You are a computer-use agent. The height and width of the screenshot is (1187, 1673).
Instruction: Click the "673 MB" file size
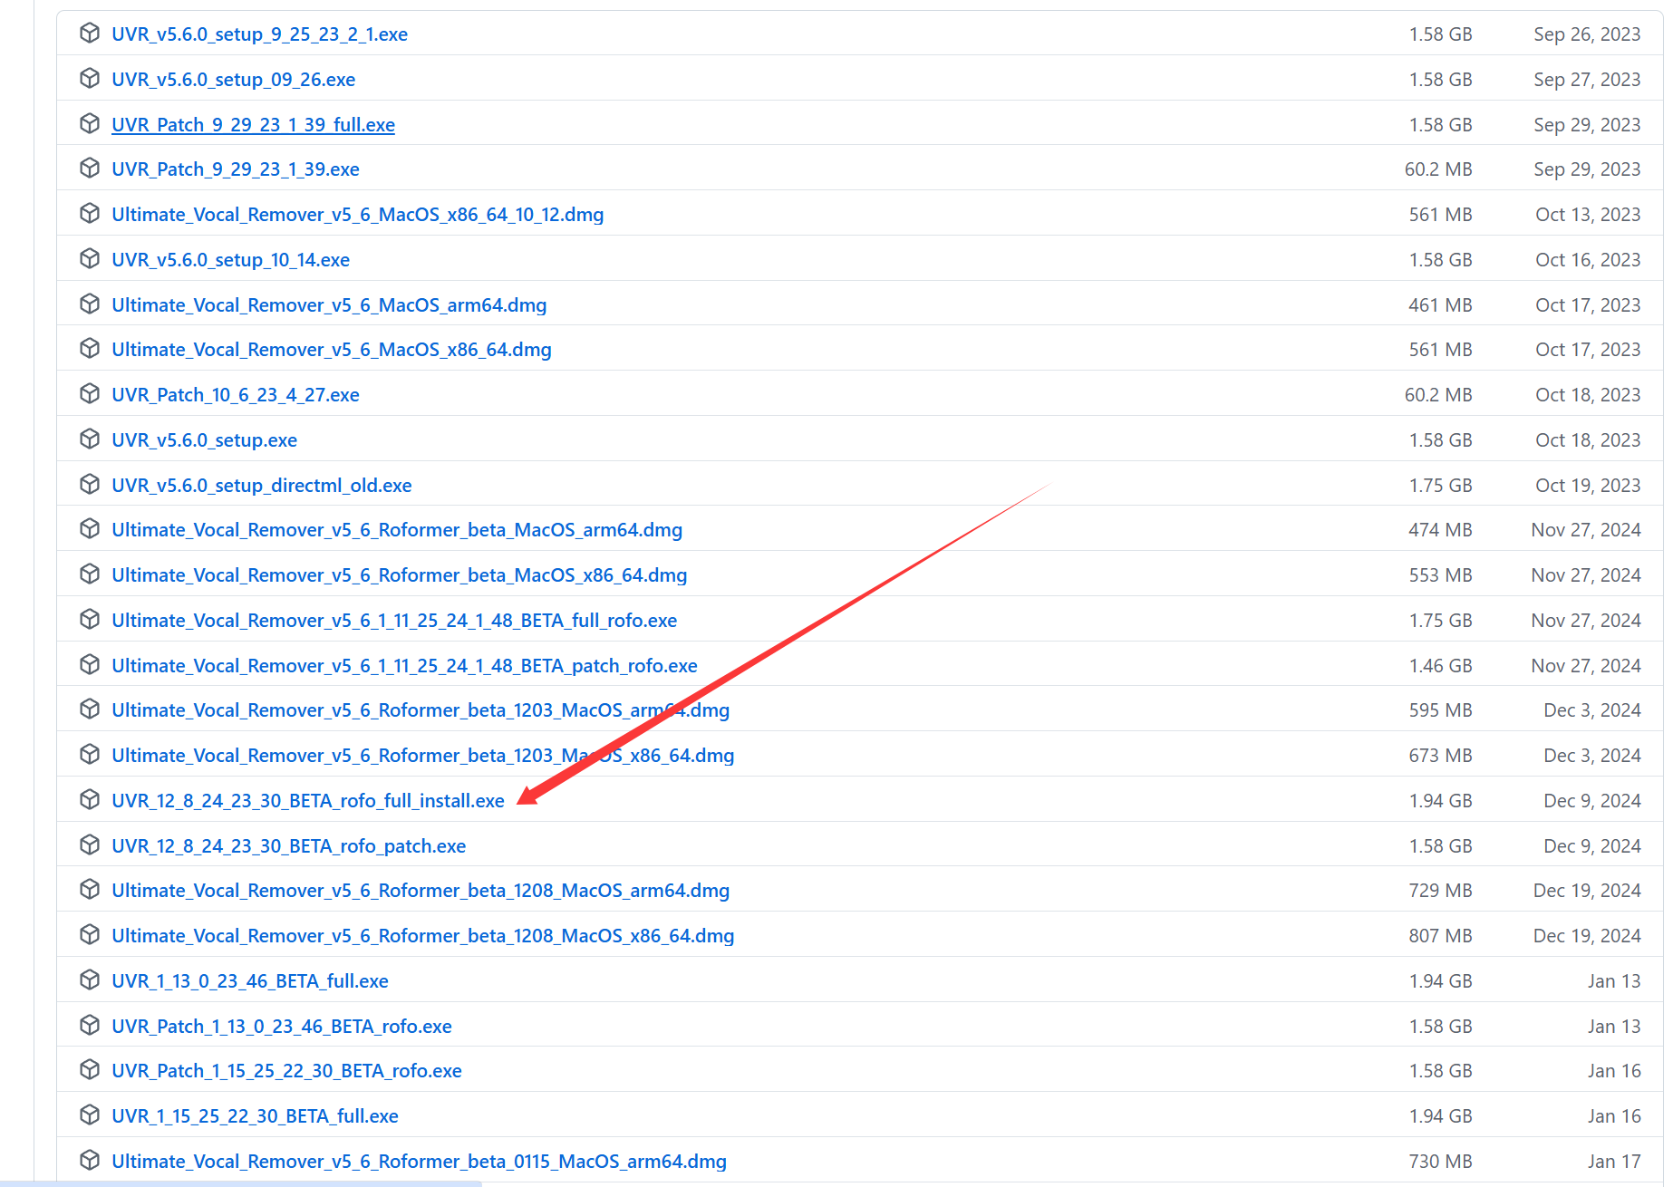click(x=1440, y=756)
